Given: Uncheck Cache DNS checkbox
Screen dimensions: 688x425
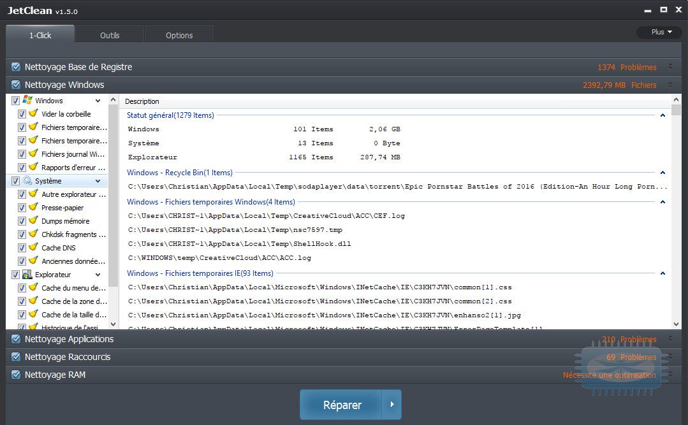Looking at the screenshot, I should [22, 248].
